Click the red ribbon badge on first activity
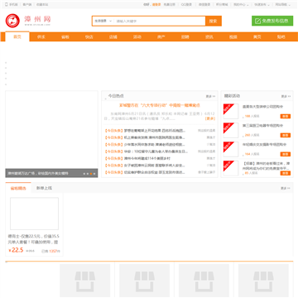This screenshot has width=298, height=298. 228,108
